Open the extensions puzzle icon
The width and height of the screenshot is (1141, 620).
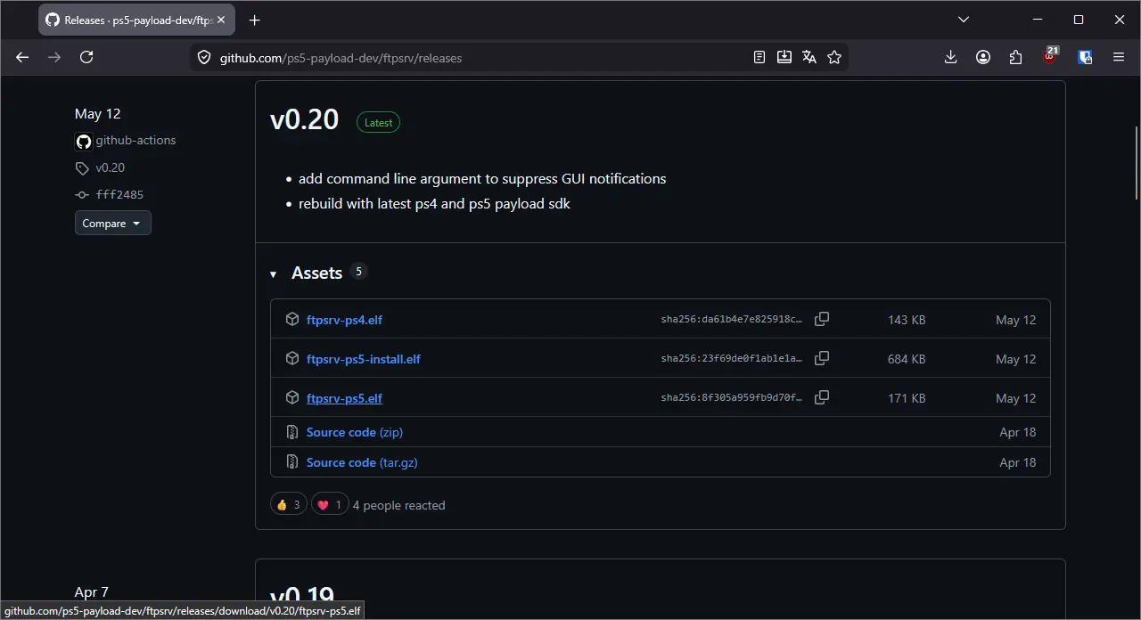pos(1016,57)
